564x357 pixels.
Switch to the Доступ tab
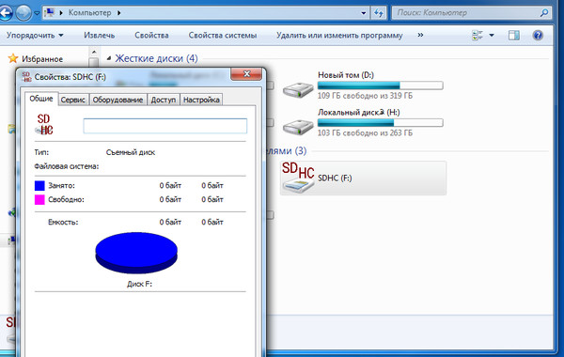pos(164,100)
